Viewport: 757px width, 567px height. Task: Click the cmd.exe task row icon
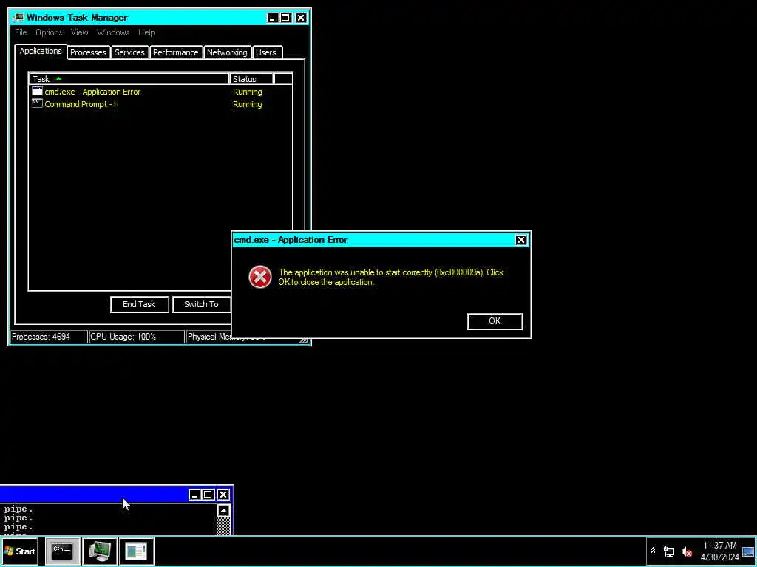tap(37, 91)
